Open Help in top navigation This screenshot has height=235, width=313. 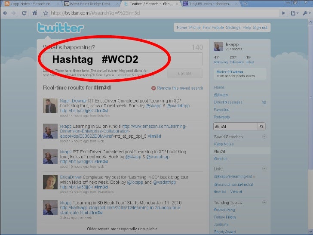(x=246, y=28)
